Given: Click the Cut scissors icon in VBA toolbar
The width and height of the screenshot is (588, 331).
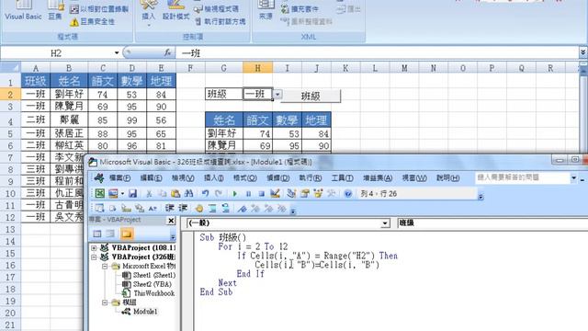Looking at the screenshot, I should 149,194.
